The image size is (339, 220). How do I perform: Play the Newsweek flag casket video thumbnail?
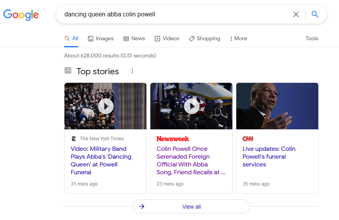[191, 106]
